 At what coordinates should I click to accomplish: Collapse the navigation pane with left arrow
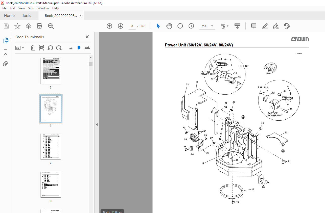[97, 125]
